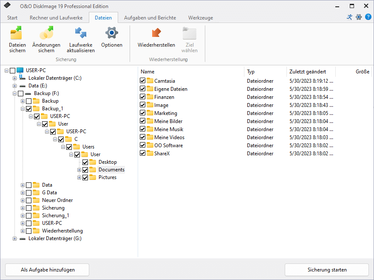Click the running man express icon
The height and width of the screenshot is (280, 374).
[x=349, y=17]
